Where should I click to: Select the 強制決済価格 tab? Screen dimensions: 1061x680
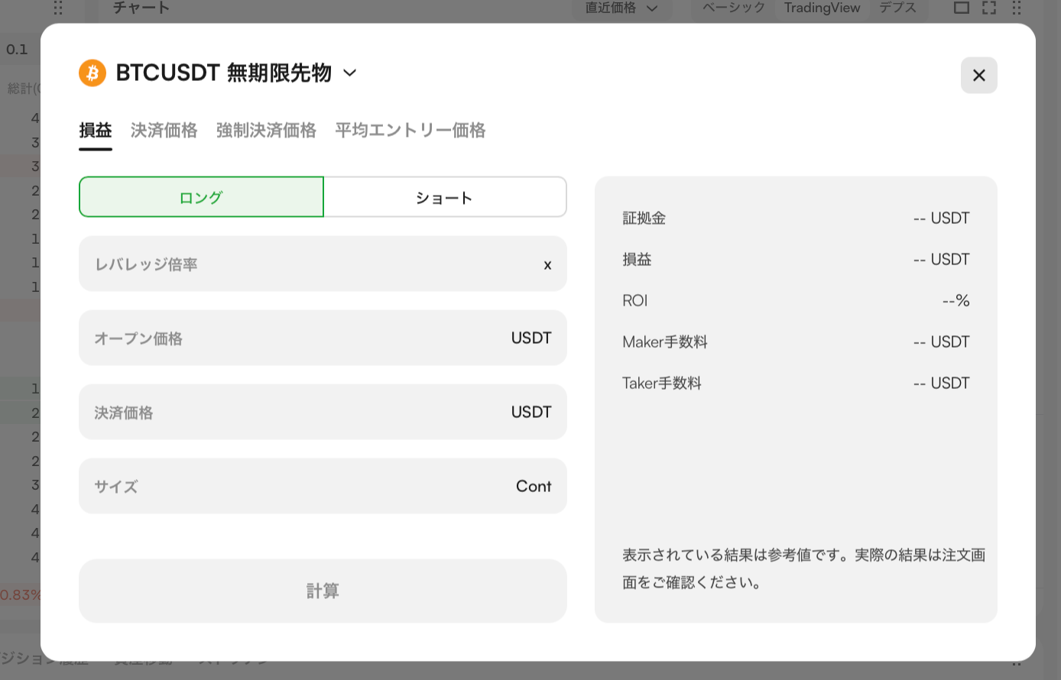pos(266,130)
